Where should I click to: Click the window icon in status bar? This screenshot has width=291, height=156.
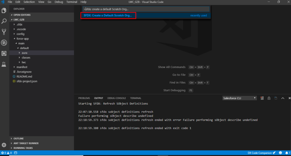click(16, 153)
